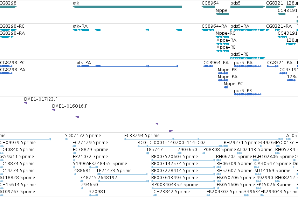Click the Mppe-RC transcript label
This screenshot has height=197, width=298.
[226, 33]
